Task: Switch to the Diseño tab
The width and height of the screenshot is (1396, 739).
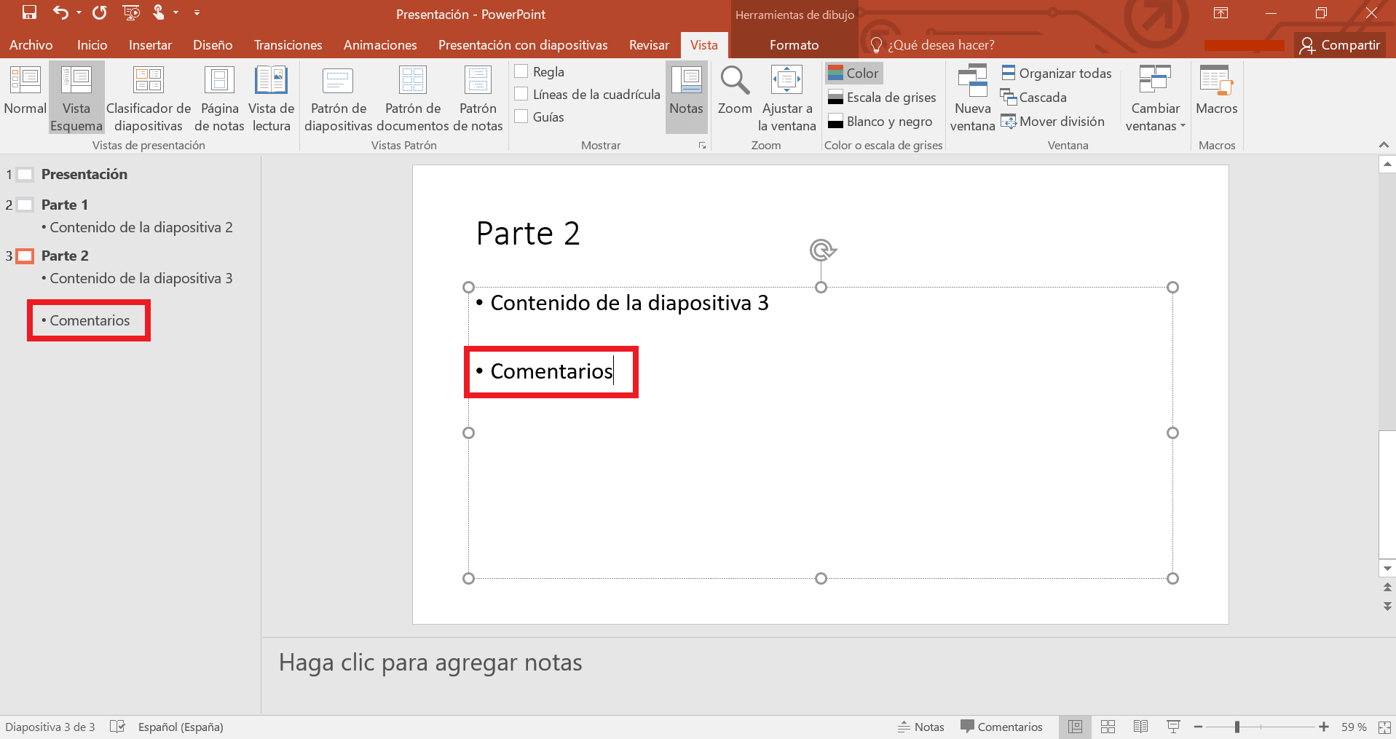Action: coord(213,45)
